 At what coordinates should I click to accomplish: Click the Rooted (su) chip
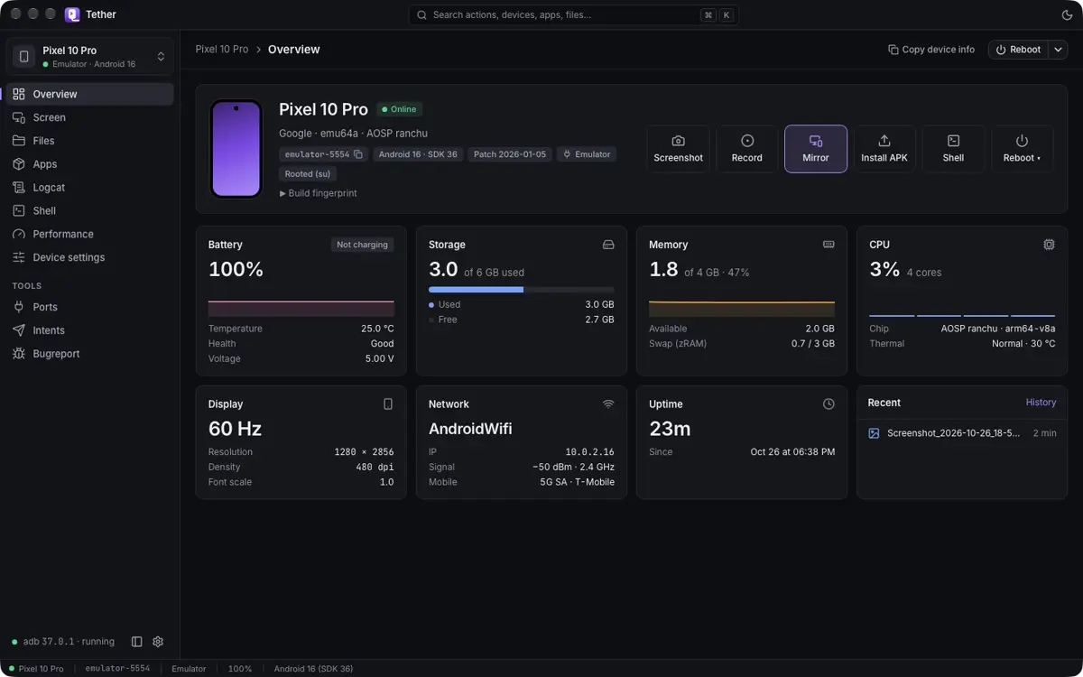pos(308,173)
